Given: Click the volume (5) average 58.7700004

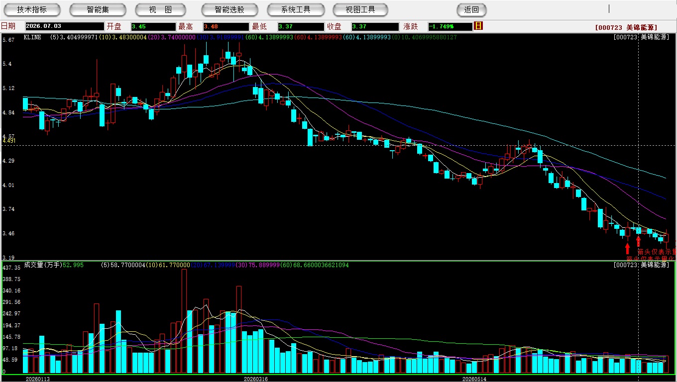Looking at the screenshot, I should pyautogui.click(x=124, y=265).
